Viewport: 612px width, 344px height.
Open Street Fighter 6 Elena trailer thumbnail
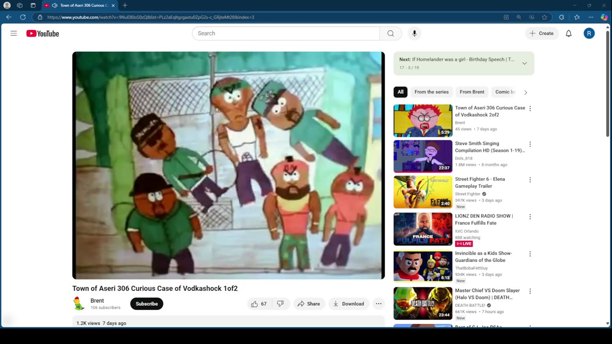423,192
